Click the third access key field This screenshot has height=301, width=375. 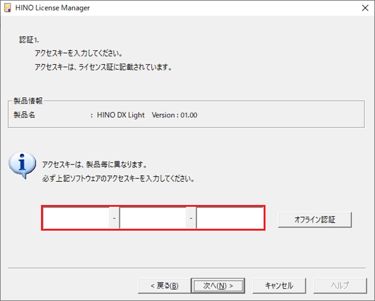(230, 218)
